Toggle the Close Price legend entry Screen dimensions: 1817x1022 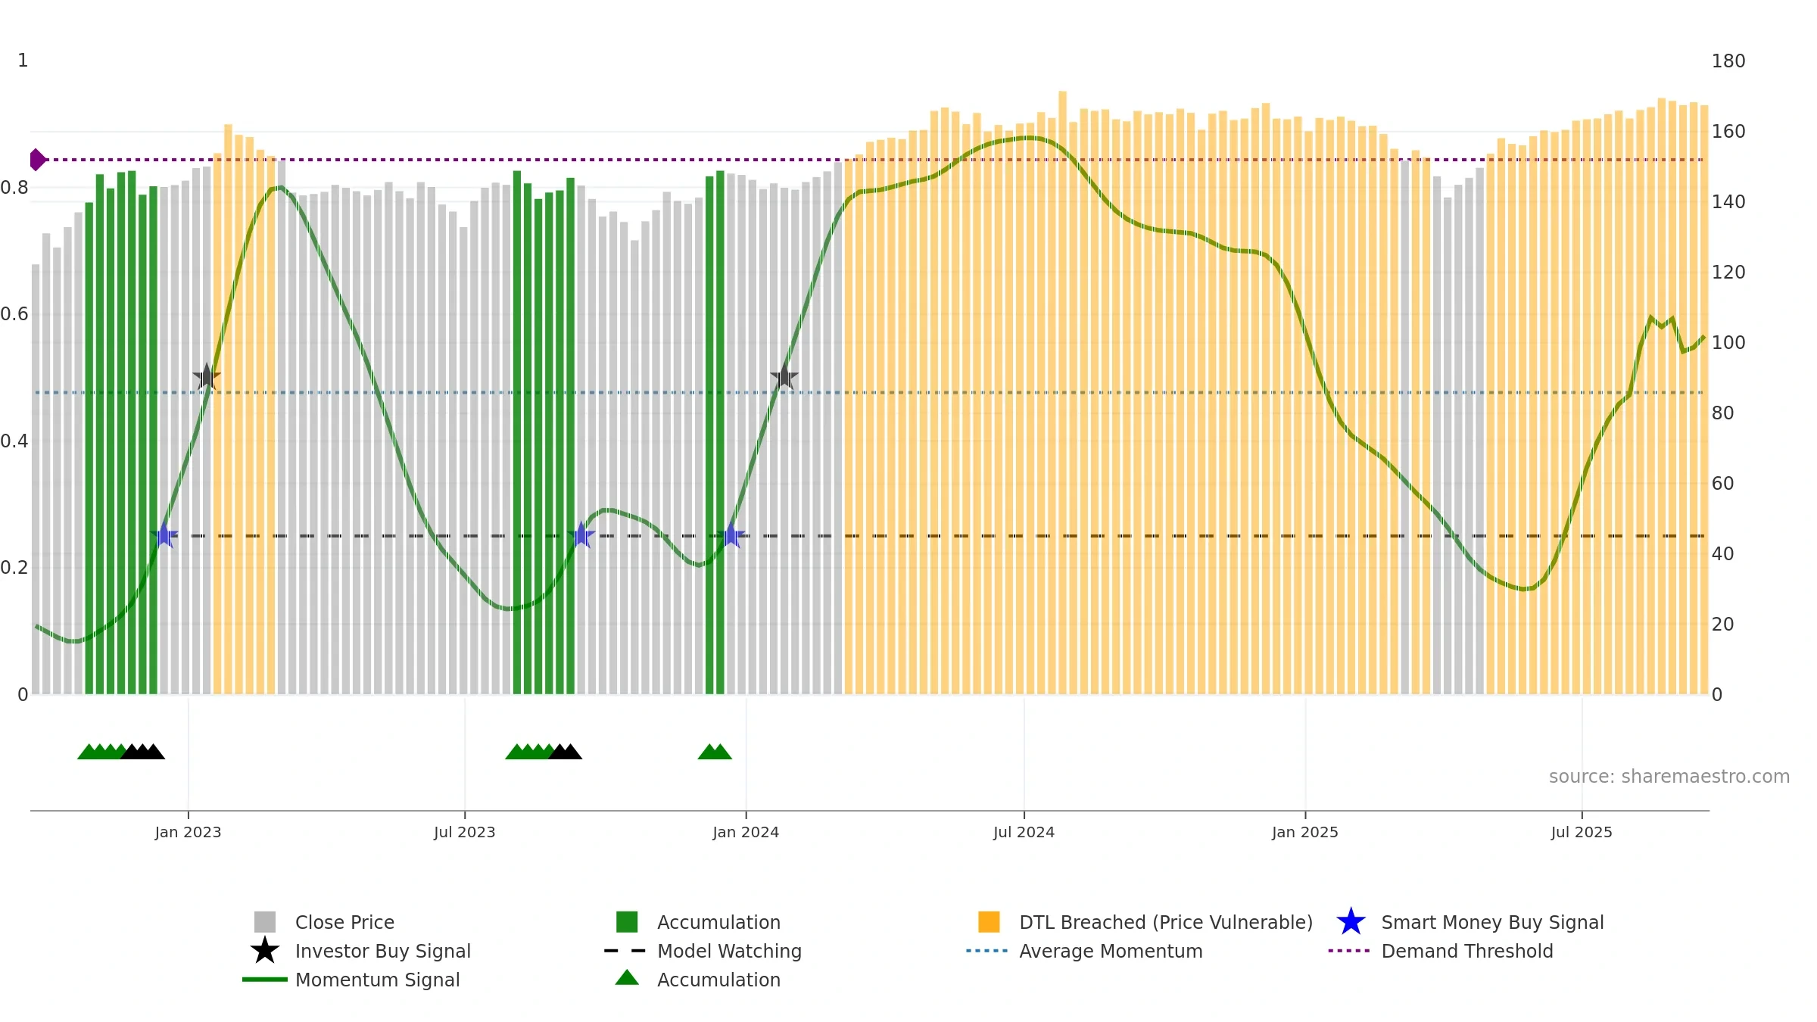[x=344, y=922]
